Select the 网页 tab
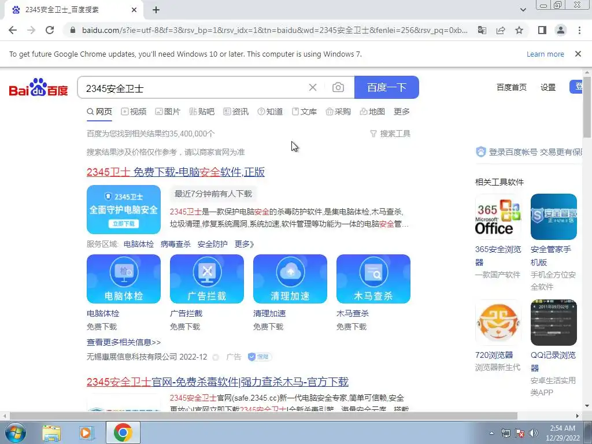 point(99,112)
